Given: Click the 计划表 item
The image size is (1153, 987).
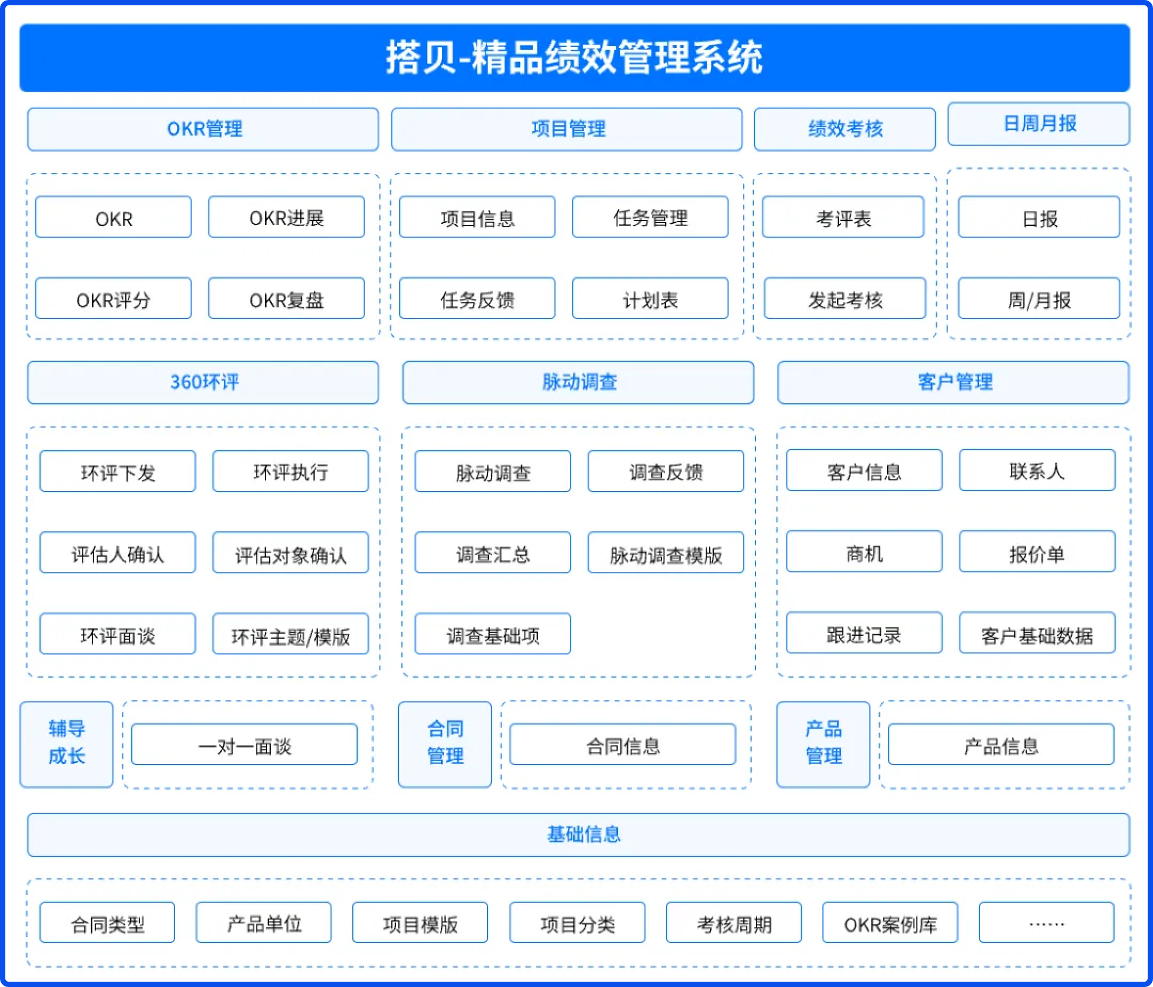Looking at the screenshot, I should click(x=651, y=299).
